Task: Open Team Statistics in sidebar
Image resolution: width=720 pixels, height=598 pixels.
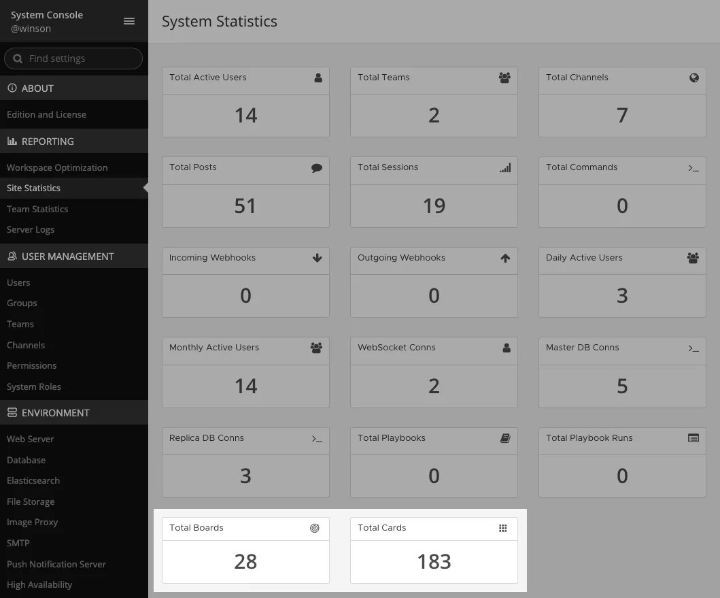Action: point(37,209)
